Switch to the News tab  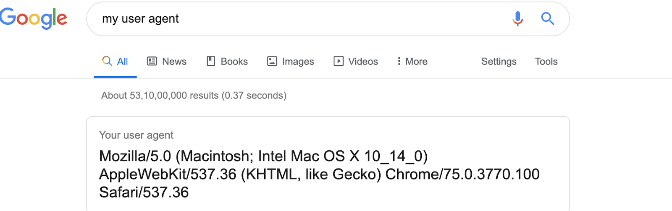pos(174,62)
